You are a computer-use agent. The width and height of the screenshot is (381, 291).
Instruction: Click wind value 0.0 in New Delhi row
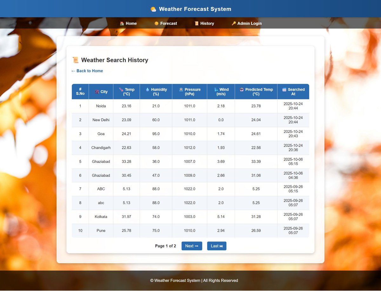click(221, 120)
